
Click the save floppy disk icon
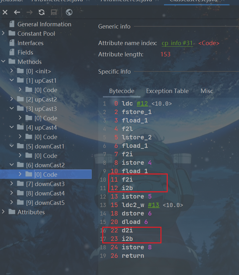coord(54,12)
